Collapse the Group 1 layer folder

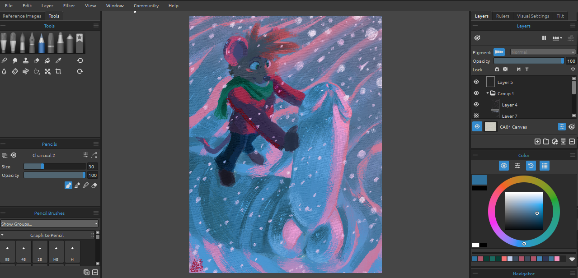point(488,93)
